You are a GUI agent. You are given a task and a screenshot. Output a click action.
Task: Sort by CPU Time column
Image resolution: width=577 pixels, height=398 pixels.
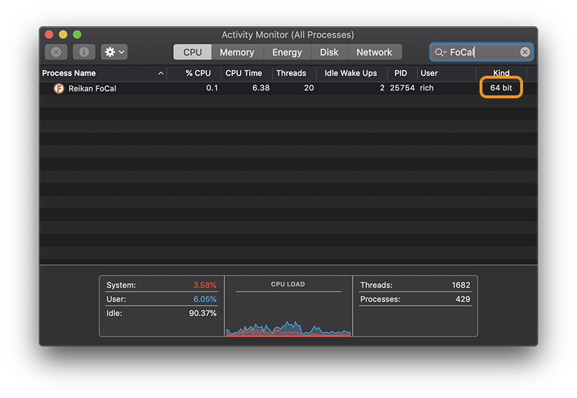tap(243, 73)
